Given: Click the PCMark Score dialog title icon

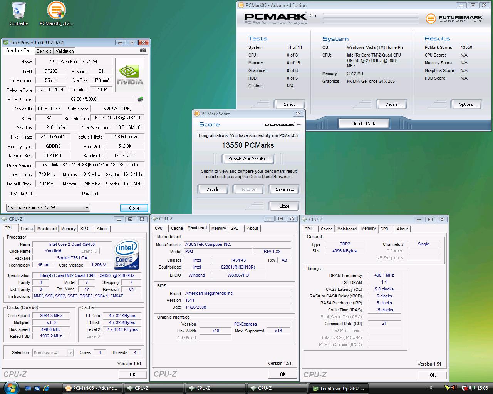Looking at the screenshot, I should [x=197, y=114].
